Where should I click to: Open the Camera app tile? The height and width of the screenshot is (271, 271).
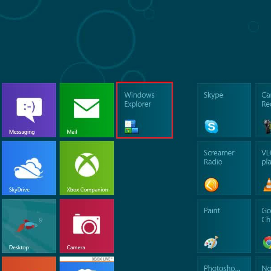[87, 226]
